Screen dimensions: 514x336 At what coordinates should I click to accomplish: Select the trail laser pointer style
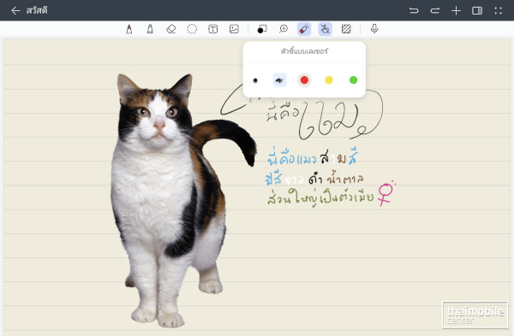coord(279,80)
